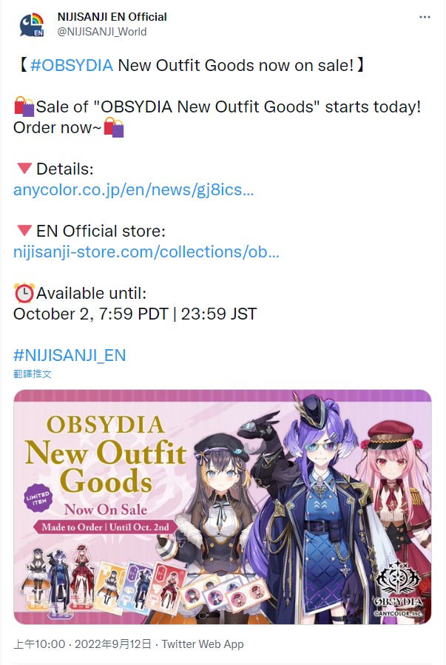Click the shopping bags emoji before Sale
This screenshot has width=446, height=665.
click(24, 107)
